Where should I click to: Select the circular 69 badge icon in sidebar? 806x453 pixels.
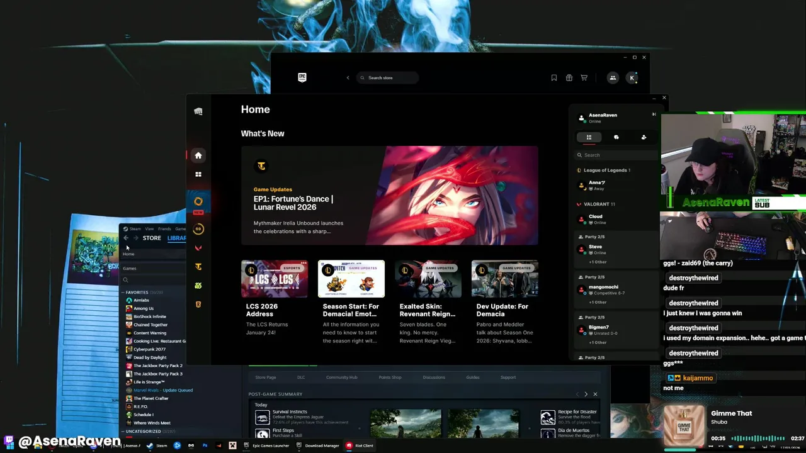(x=198, y=229)
